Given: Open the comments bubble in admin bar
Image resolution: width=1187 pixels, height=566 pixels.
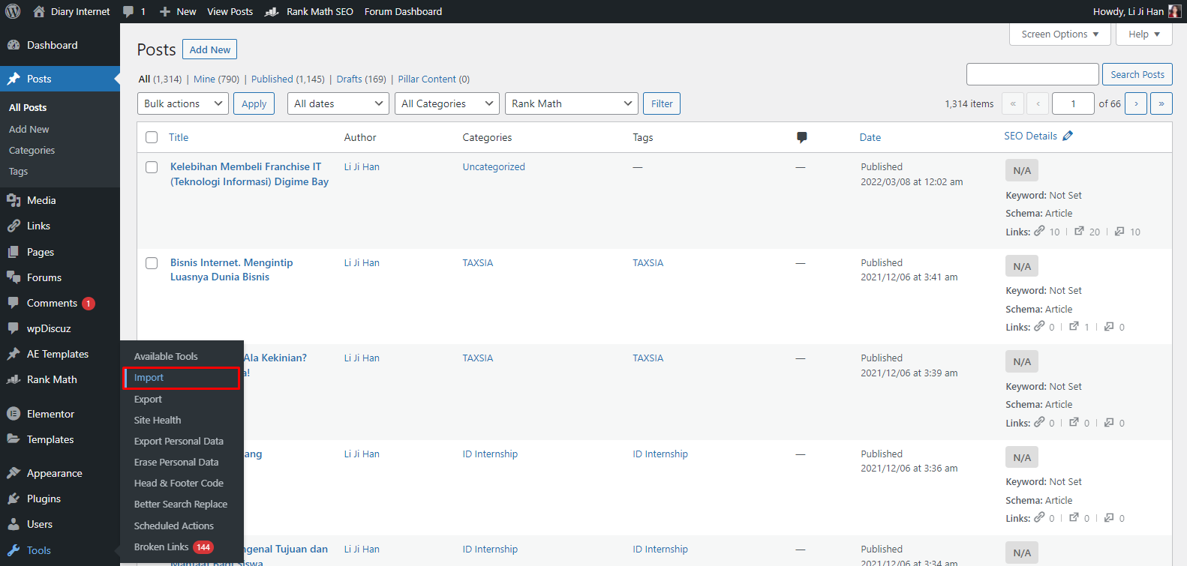Looking at the screenshot, I should 128,12.
